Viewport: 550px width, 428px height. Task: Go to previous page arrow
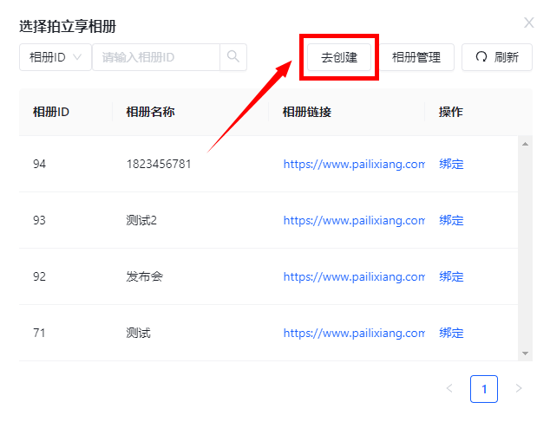(449, 388)
